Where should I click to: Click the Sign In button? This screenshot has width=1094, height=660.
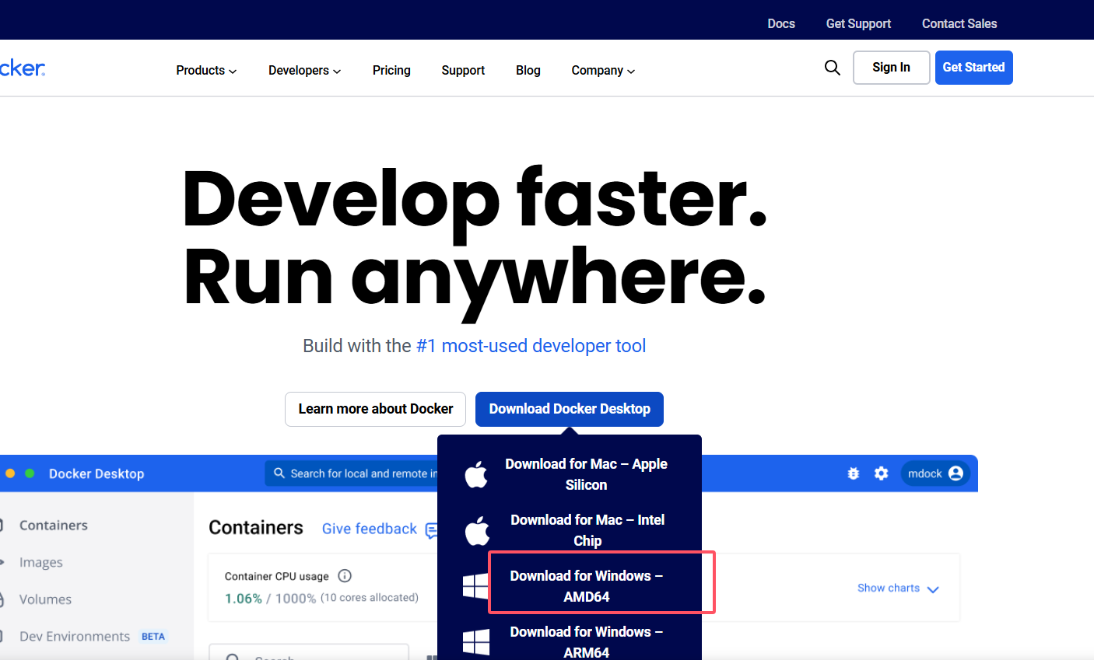[892, 68]
